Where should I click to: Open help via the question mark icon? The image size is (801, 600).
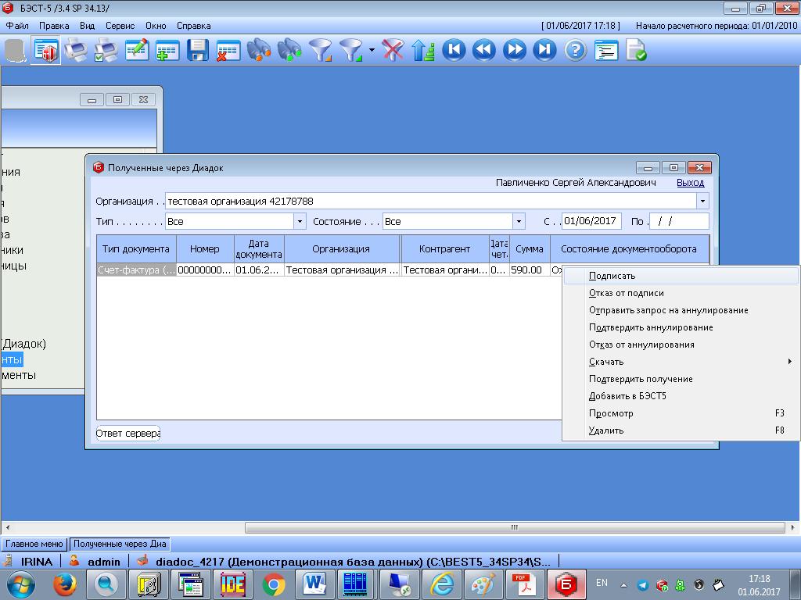(x=576, y=51)
